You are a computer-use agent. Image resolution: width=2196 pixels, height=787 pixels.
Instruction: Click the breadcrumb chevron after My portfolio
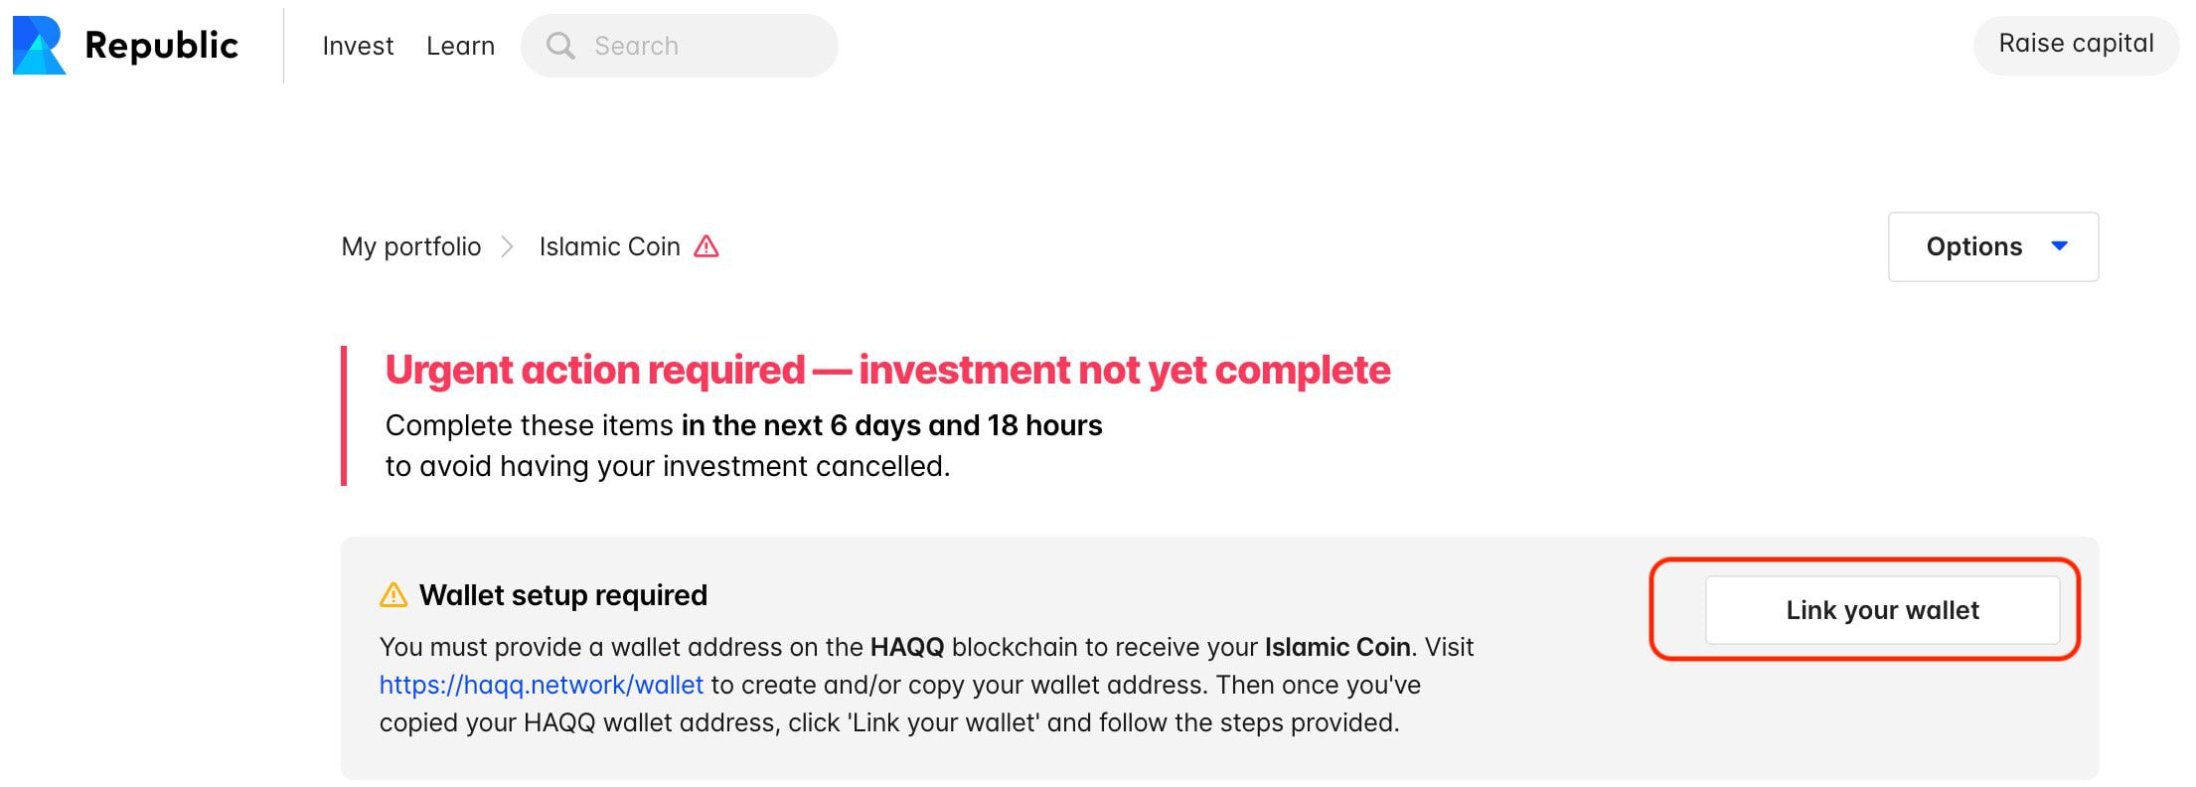(507, 246)
